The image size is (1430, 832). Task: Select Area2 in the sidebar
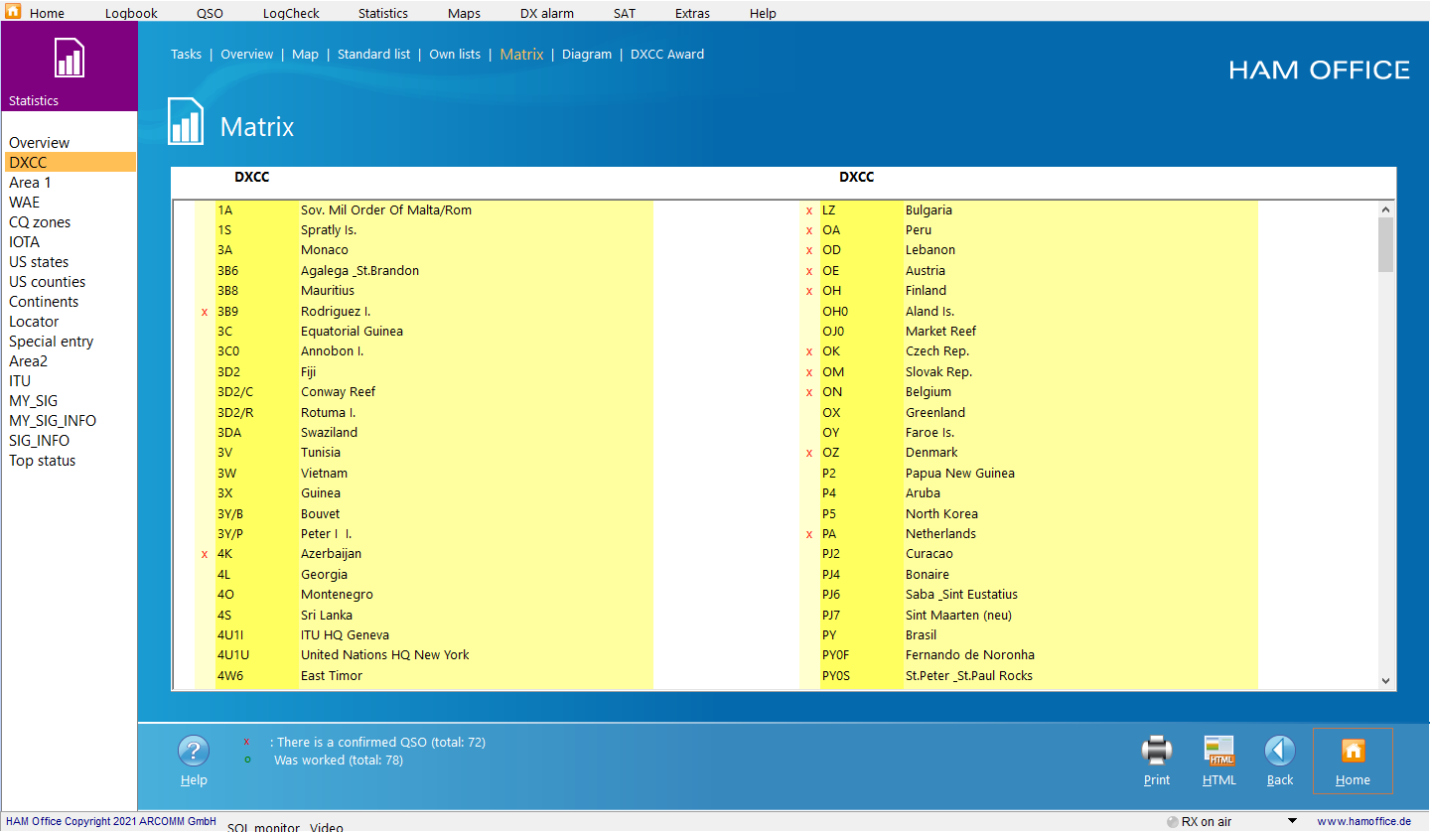(28, 361)
